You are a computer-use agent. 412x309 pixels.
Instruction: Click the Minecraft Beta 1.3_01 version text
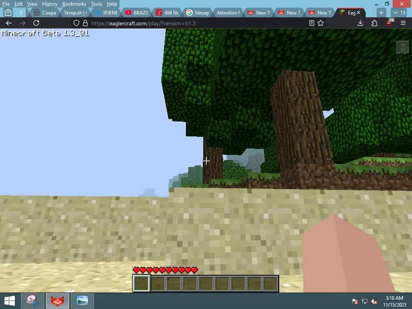tap(45, 33)
